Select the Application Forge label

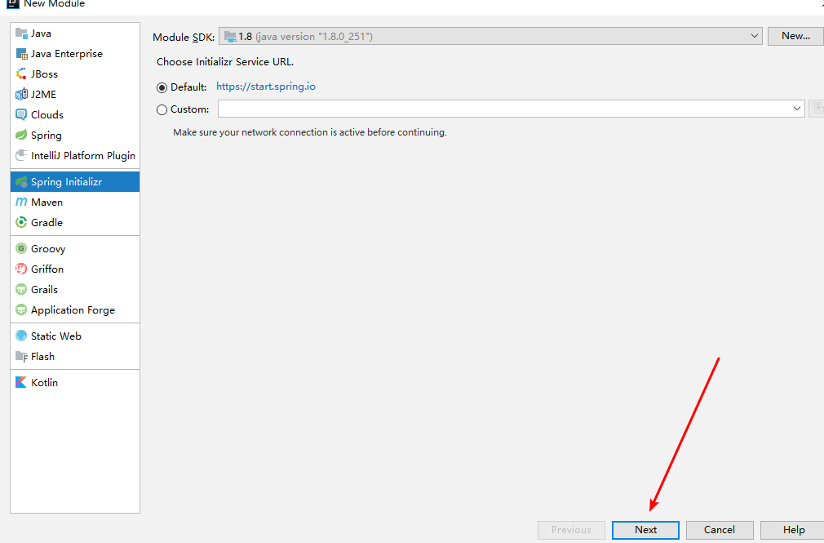tap(73, 310)
